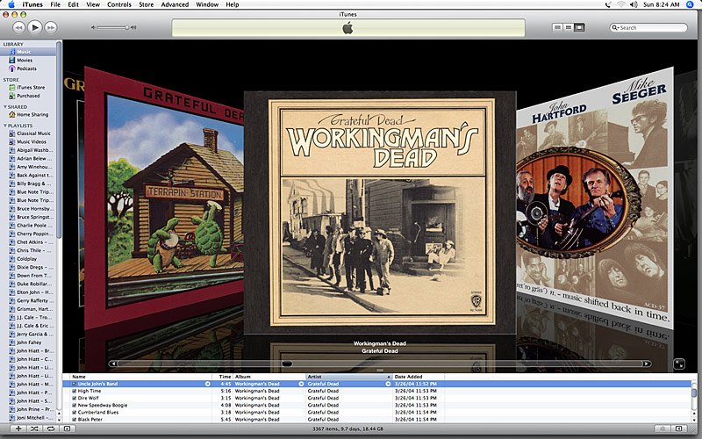Open Spotlight in the menu bar
Image resolution: width=702 pixels, height=439 pixels.
690,4
